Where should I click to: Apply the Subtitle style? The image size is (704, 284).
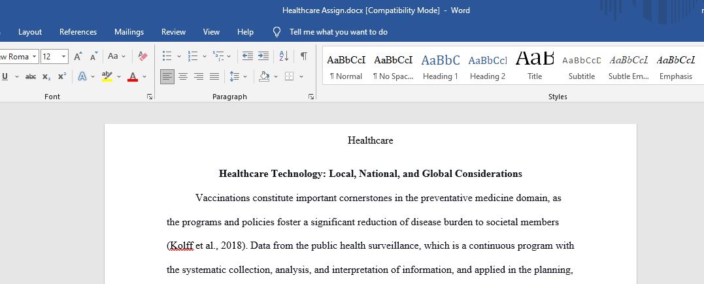(x=582, y=67)
